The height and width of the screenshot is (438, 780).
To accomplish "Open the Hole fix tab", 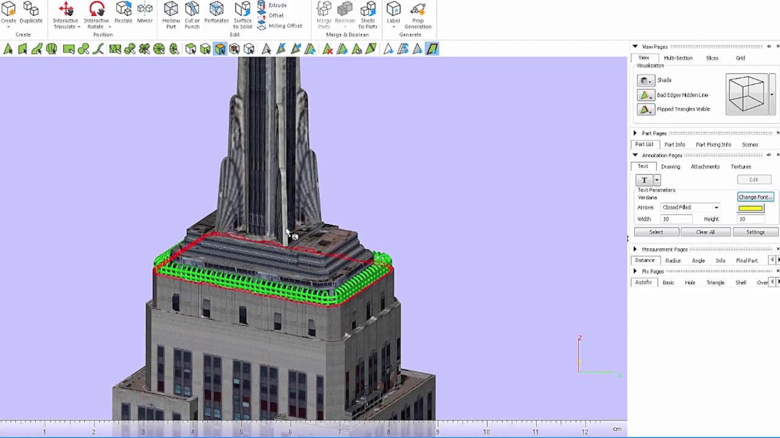I will pyautogui.click(x=690, y=283).
